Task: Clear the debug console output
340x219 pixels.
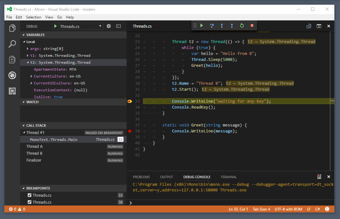Action: (x=319, y=177)
